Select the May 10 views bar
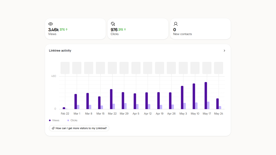 (194, 96)
